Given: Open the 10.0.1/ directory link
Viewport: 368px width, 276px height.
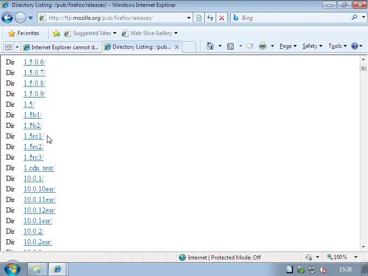Looking at the screenshot, I should pos(34,178).
